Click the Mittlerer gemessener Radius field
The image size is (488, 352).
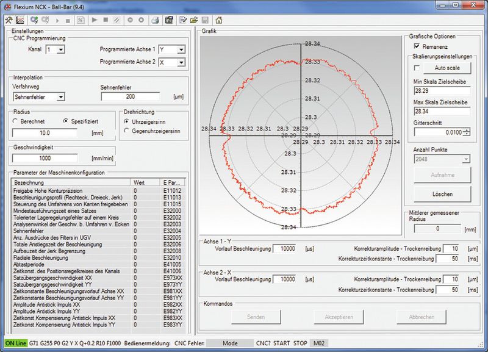pyautogui.click(x=437, y=229)
